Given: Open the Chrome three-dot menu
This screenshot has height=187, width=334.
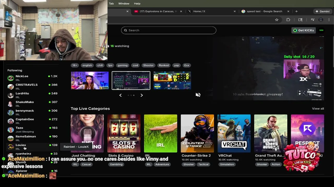Looking at the screenshot, I should click(329, 20).
